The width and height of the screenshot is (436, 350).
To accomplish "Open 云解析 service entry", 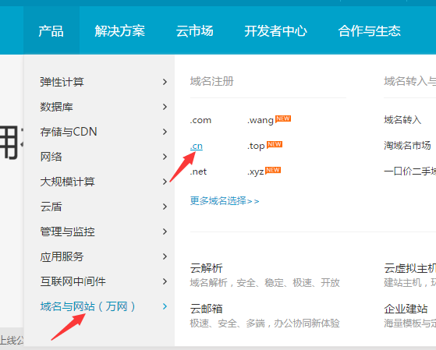I will coord(207,268).
